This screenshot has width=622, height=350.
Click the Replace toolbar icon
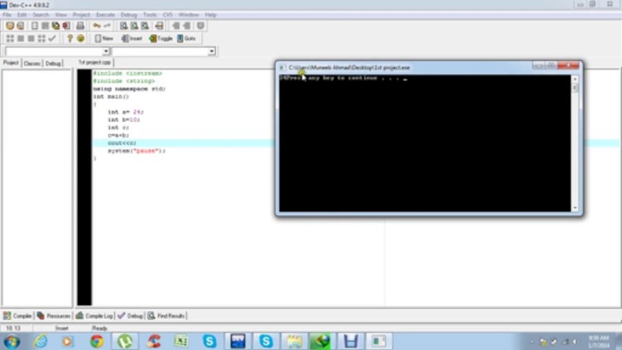point(134,26)
